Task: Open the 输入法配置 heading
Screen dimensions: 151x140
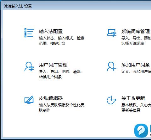Action: [x=51, y=32]
